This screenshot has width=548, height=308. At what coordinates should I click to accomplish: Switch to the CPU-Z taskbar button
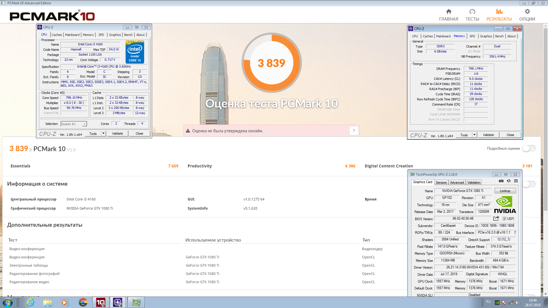118,302
